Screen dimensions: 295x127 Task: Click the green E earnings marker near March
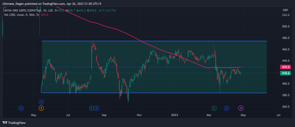click(x=214, y=108)
